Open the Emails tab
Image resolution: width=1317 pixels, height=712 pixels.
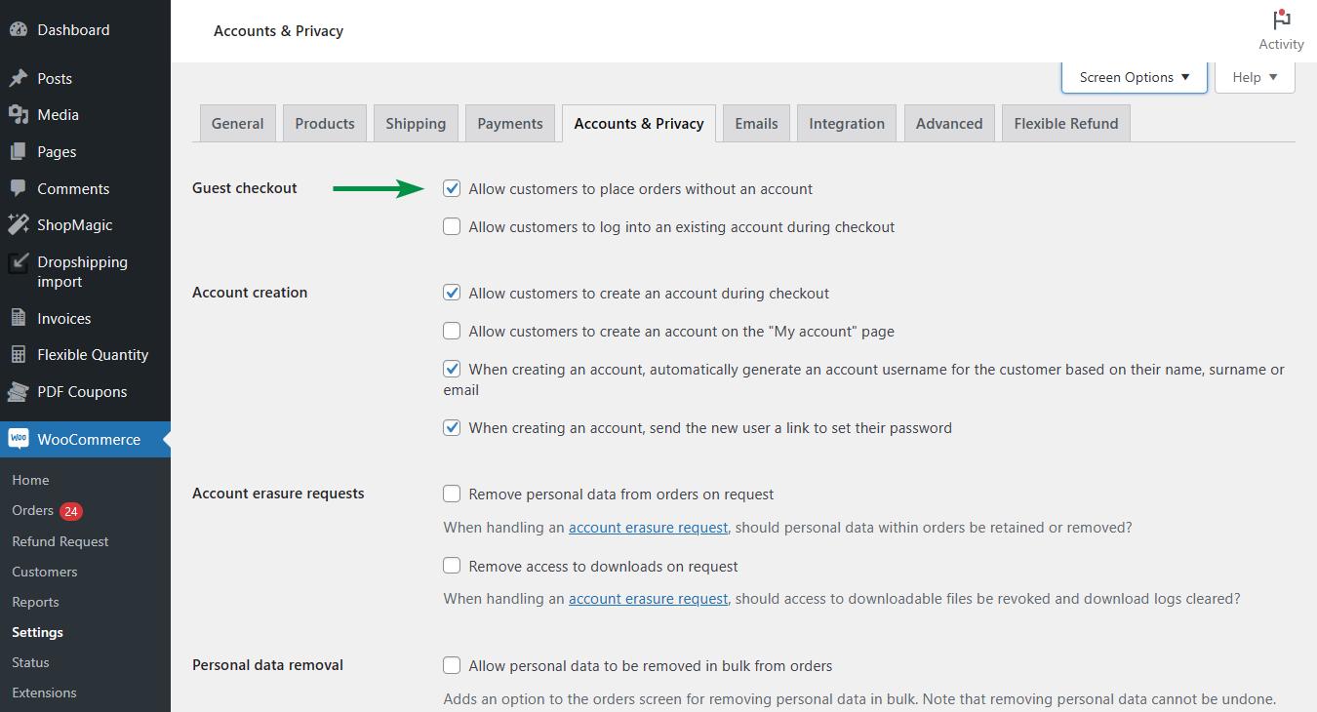pos(757,124)
